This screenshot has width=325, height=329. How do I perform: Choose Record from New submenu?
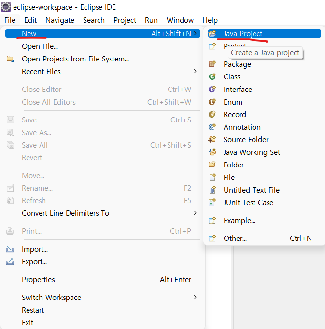265,114
